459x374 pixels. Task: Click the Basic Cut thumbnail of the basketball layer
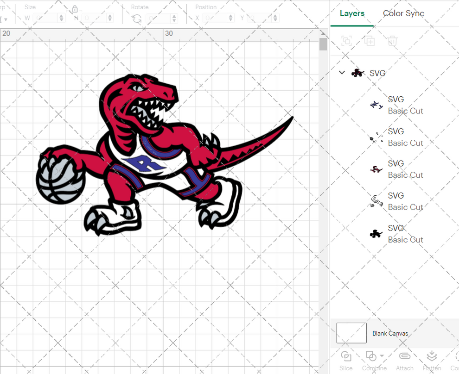point(376,202)
